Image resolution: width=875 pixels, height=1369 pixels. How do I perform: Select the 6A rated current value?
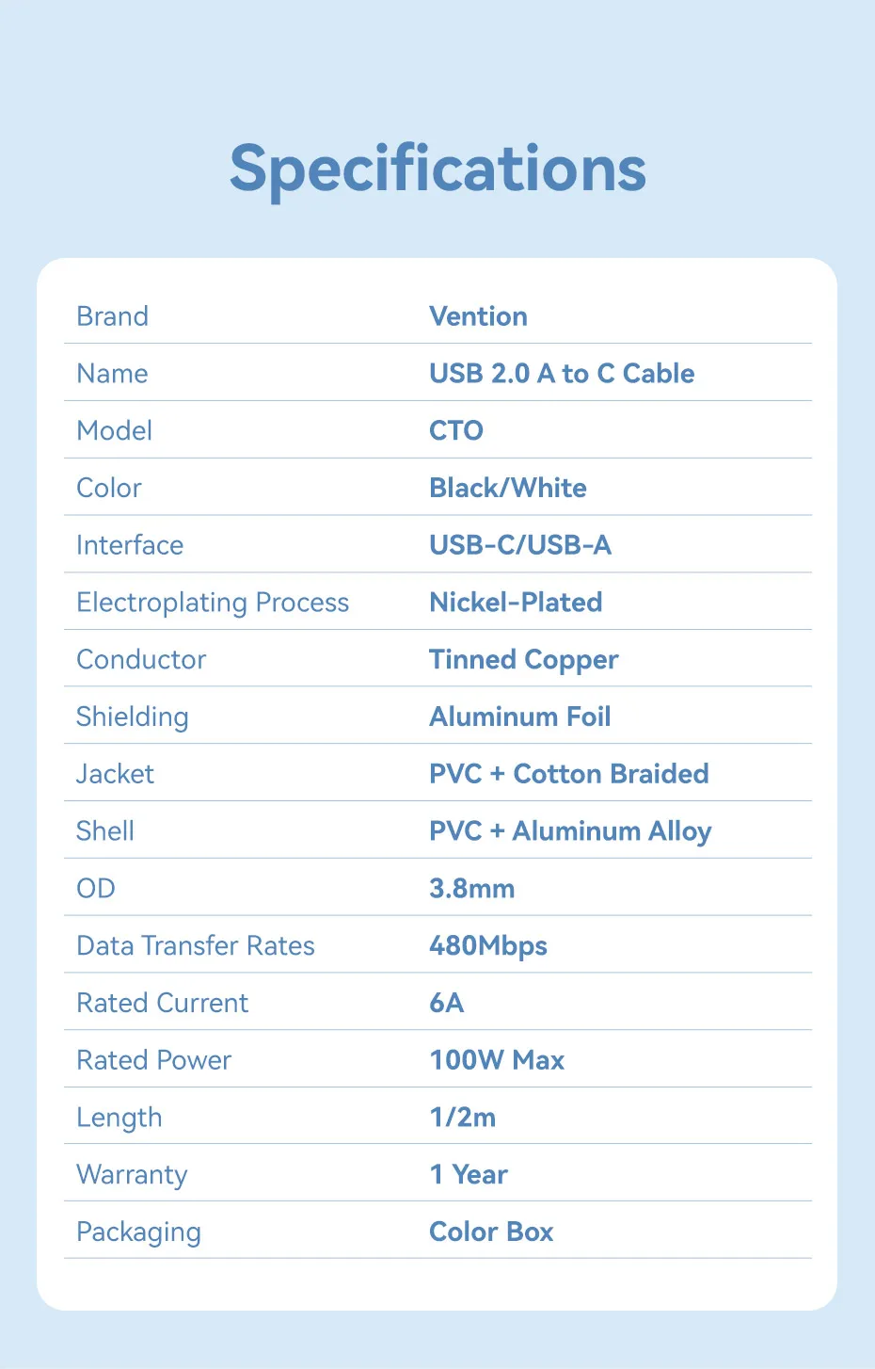(x=447, y=1004)
